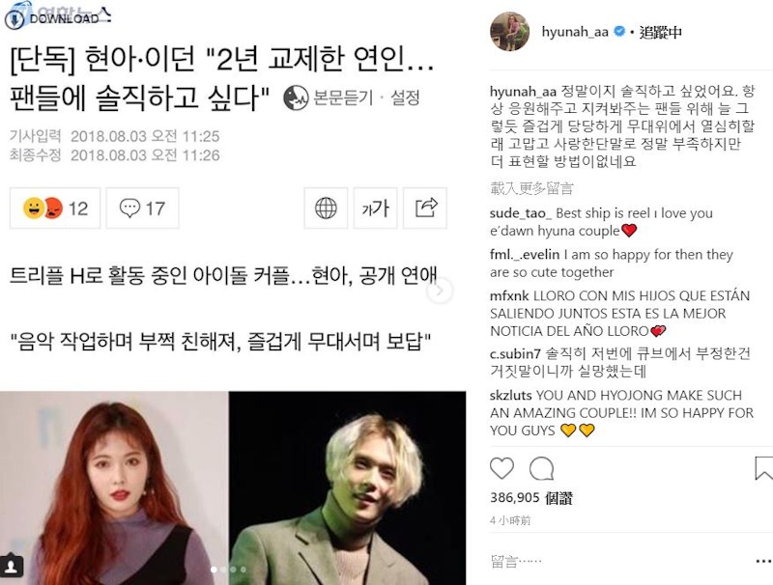The height and width of the screenshot is (585, 773).
Task: Click the 설정 settings link
Action: [405, 97]
